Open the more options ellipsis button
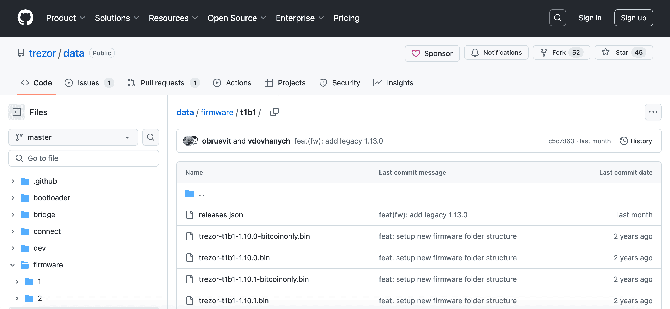Viewport: 670px width, 309px height. pos(653,112)
